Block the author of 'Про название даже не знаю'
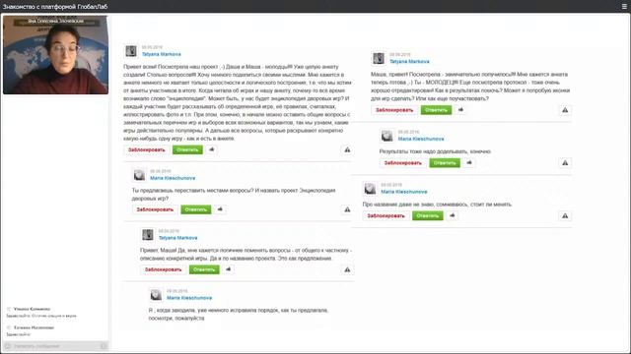The height and width of the screenshot is (354, 631). pyautogui.click(x=386, y=215)
